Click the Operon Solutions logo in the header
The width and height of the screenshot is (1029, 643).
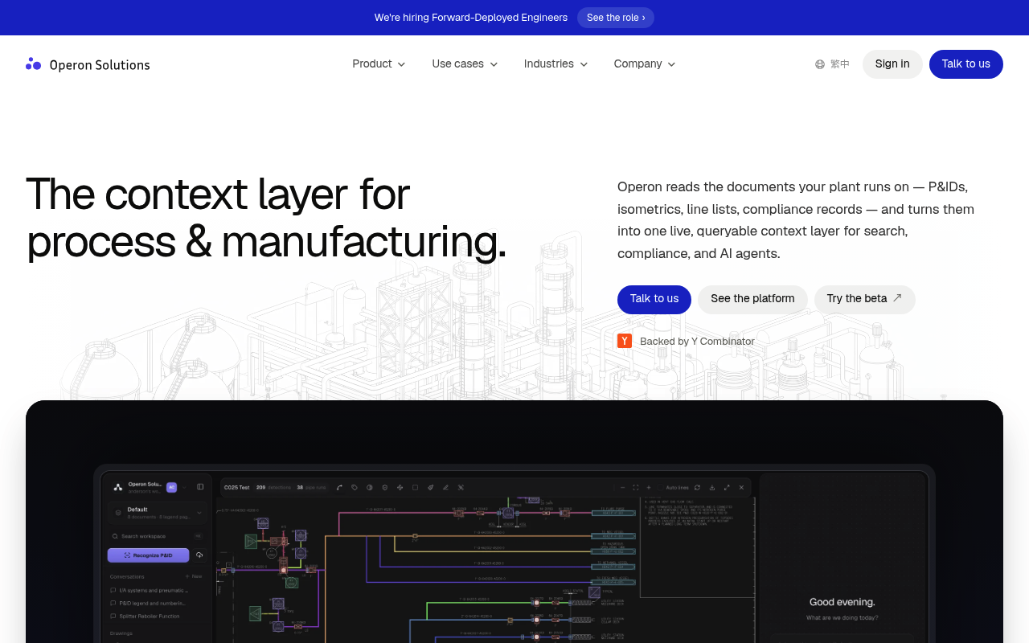[88, 64]
